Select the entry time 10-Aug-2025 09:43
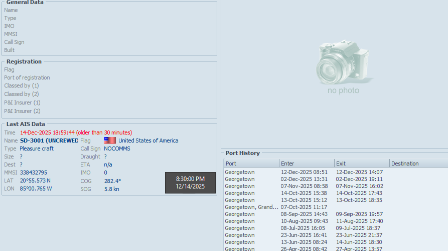The image size is (448, 251). (305, 221)
